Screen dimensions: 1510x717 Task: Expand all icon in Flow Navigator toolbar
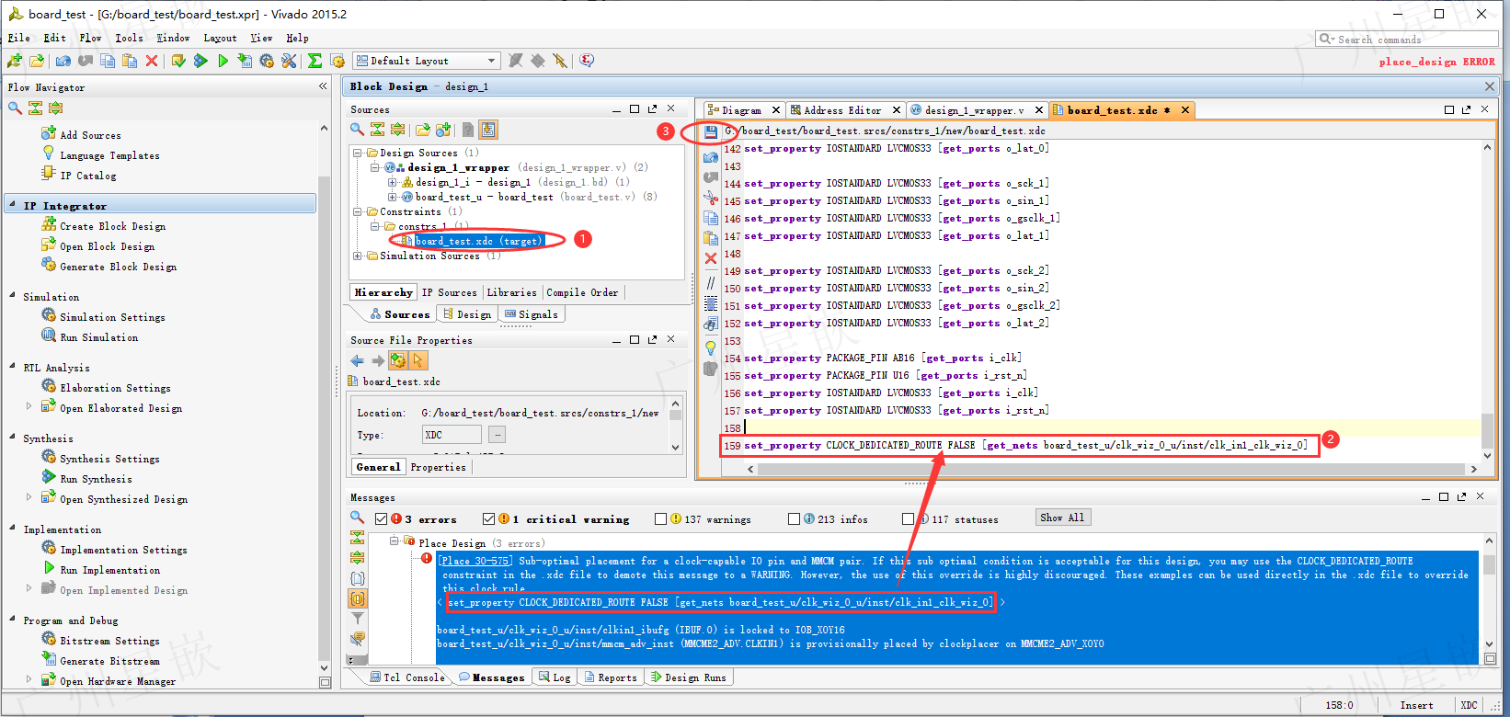tap(55, 108)
